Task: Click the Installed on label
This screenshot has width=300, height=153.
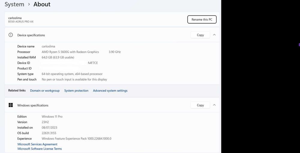Action: [x=25, y=128]
